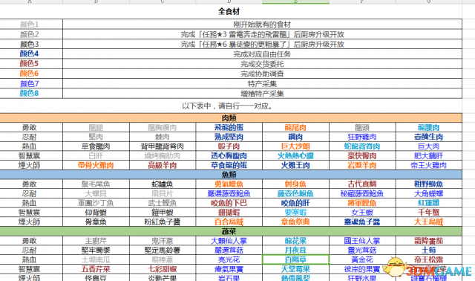Click the 完成协助调查 description cell
This screenshot has height=281, width=475.
[x=262, y=74]
